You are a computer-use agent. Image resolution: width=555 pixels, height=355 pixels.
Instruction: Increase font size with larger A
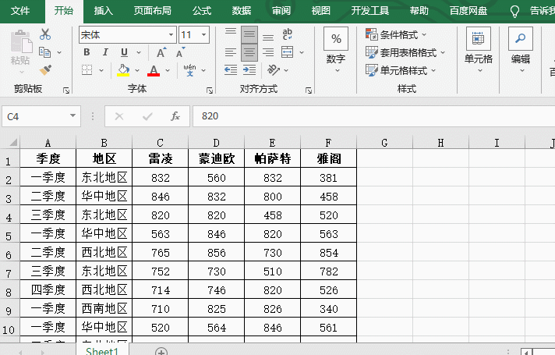(x=161, y=52)
